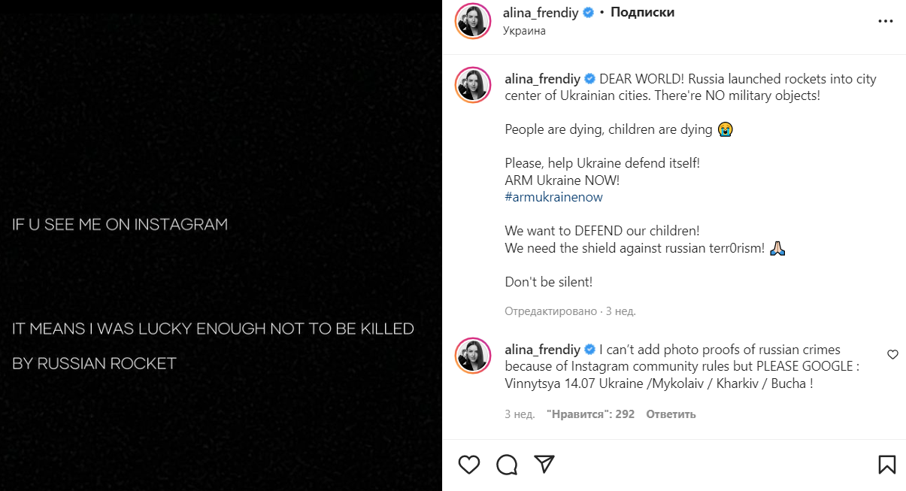Open alina_frendiy username in the comment
Viewport: 906px width, 491px height.
pos(543,350)
